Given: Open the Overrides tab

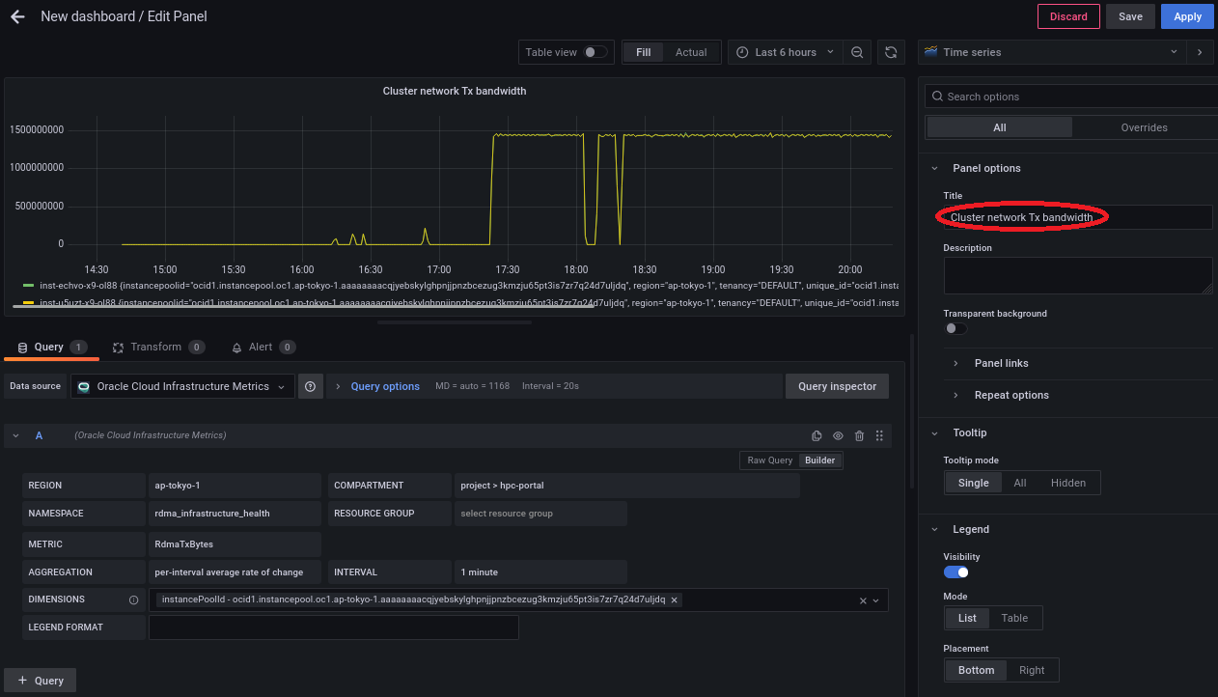Looking at the screenshot, I should [1144, 127].
